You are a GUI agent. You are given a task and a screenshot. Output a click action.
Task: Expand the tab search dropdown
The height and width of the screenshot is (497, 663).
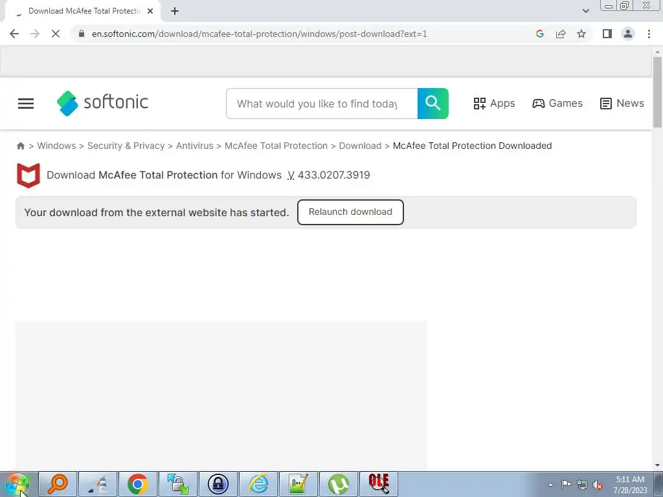pyautogui.click(x=585, y=11)
